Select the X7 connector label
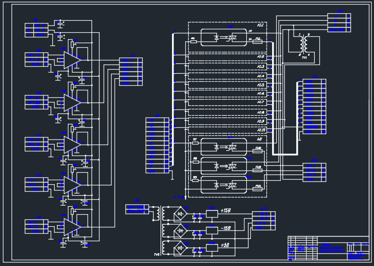This screenshot has width=374, height=266. (133, 56)
